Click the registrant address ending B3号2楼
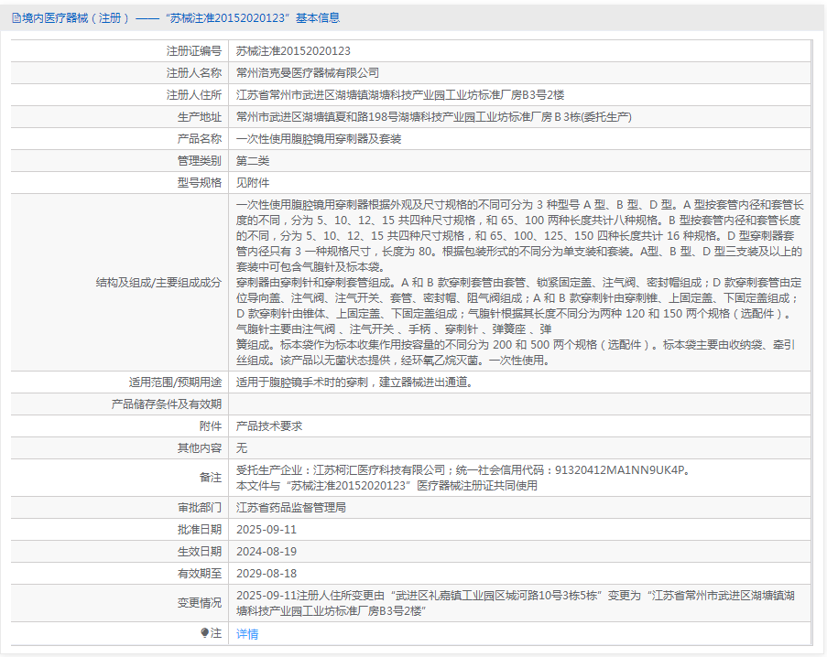The height and width of the screenshot is (657, 827). click(x=400, y=95)
